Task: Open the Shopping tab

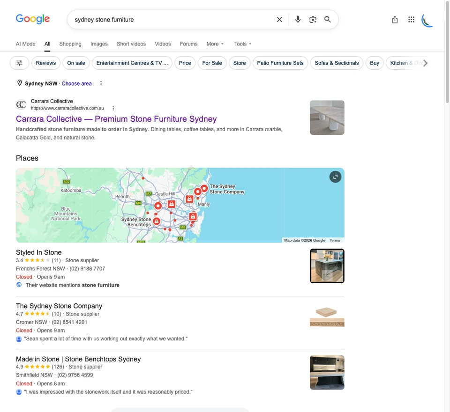Action: [x=70, y=44]
